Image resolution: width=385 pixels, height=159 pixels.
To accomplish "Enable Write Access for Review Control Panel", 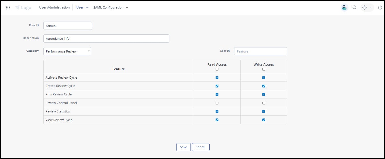I will [264, 103].
